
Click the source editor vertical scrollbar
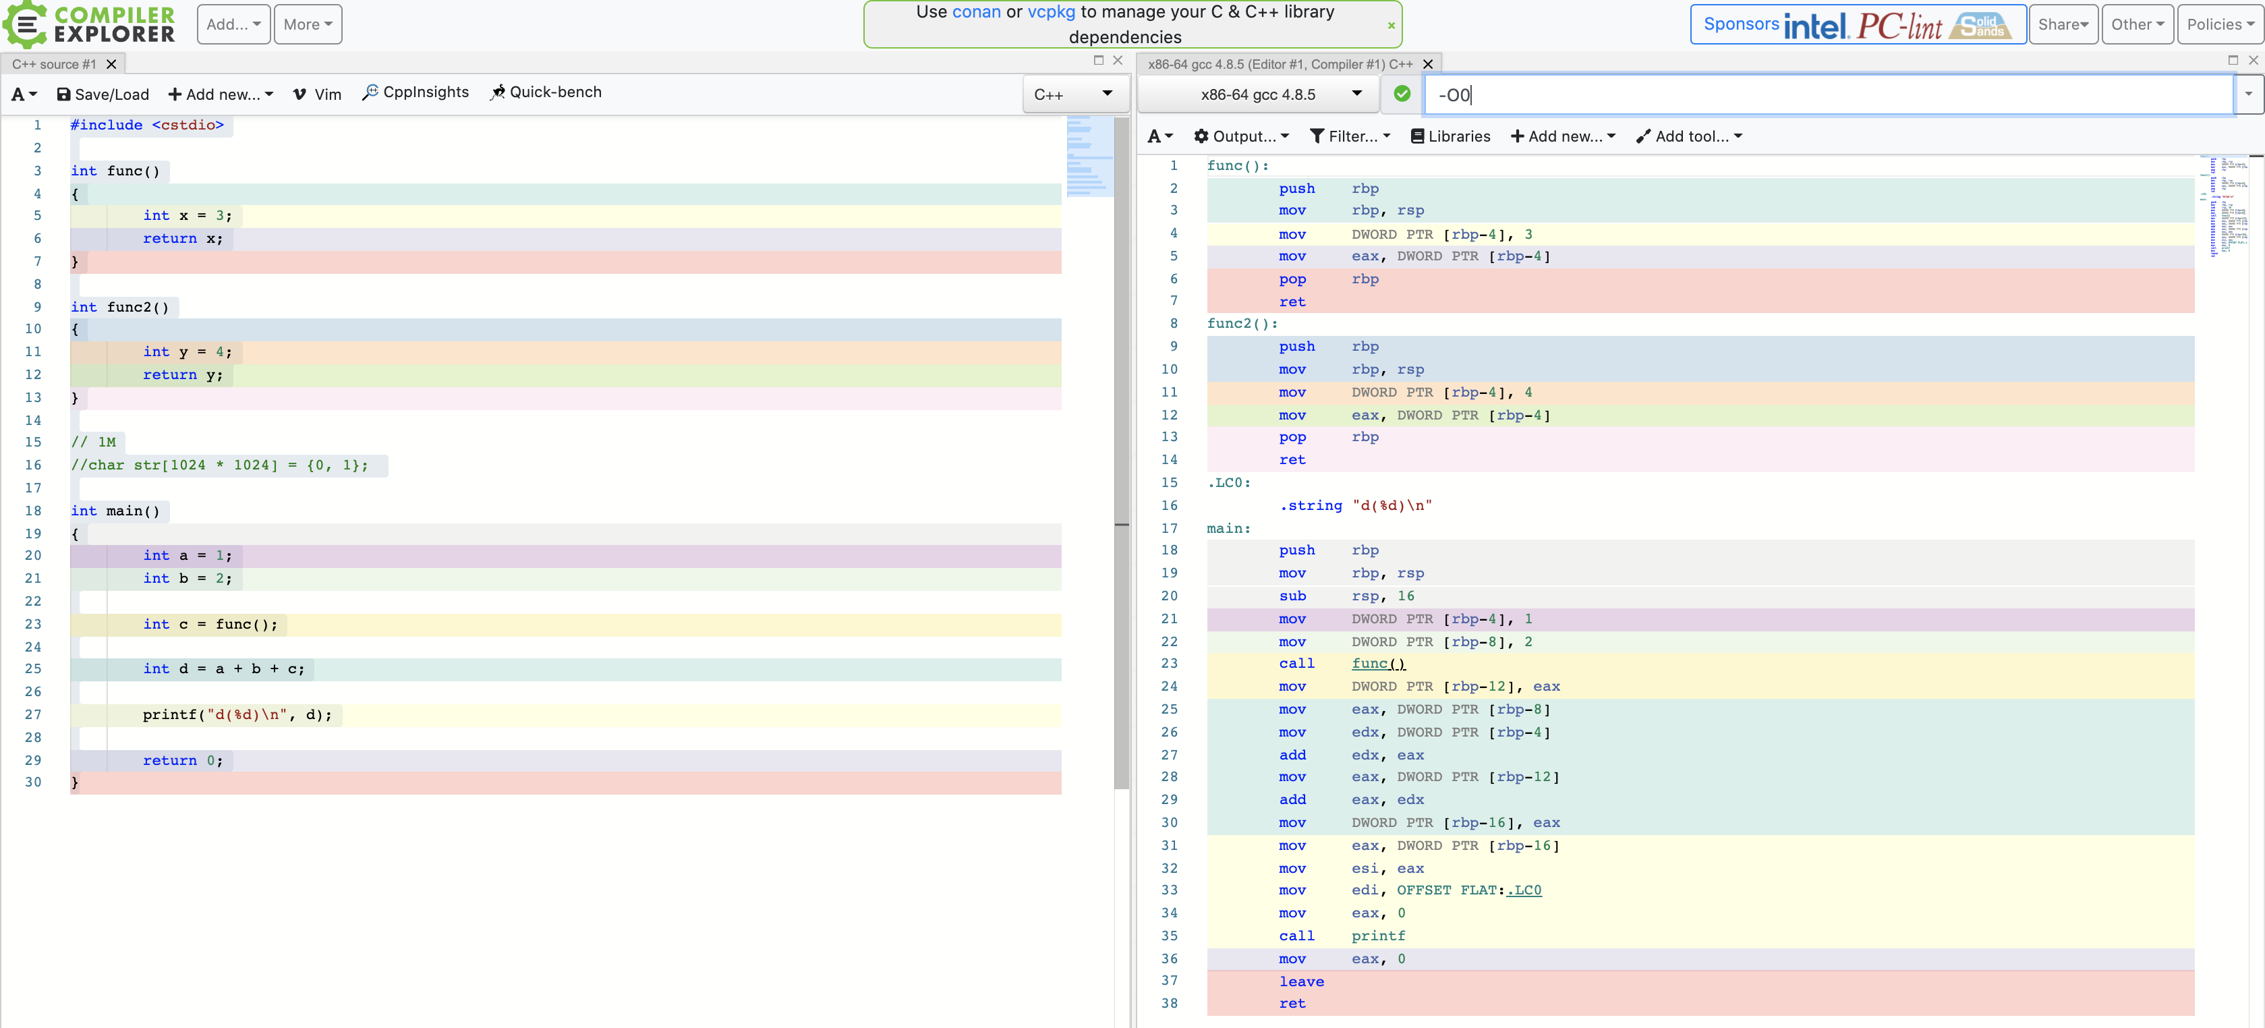1121,453
